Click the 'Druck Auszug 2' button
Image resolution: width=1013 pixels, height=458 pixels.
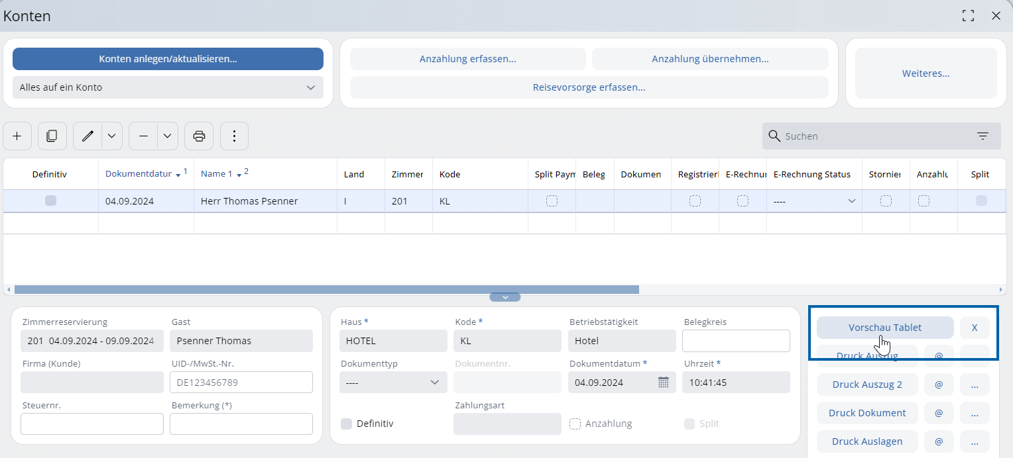(867, 385)
